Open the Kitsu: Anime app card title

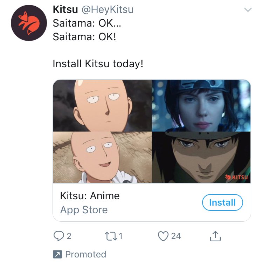tap(90, 196)
